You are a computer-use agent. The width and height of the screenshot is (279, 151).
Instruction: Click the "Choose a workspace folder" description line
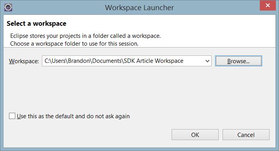point(74,44)
